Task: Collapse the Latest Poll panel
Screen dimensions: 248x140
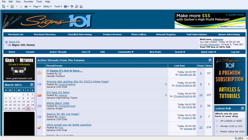Action: click(243, 108)
